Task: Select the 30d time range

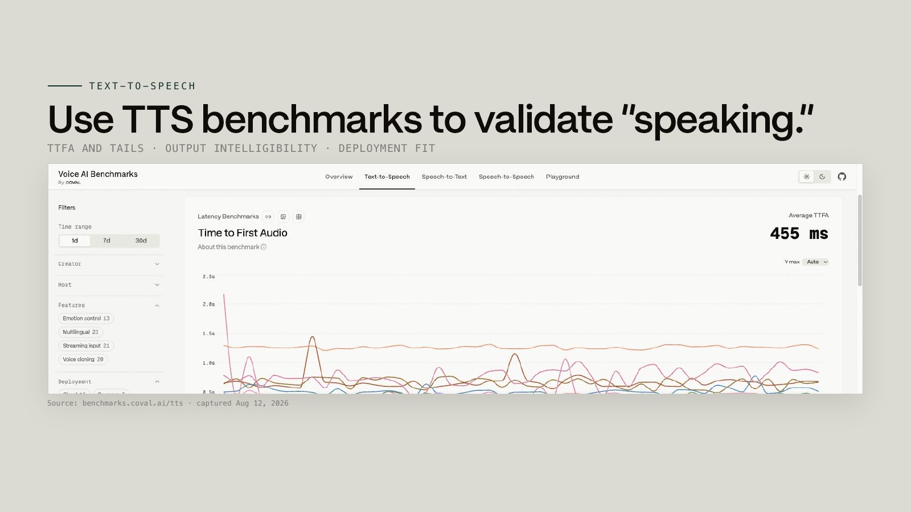Action: coord(141,241)
